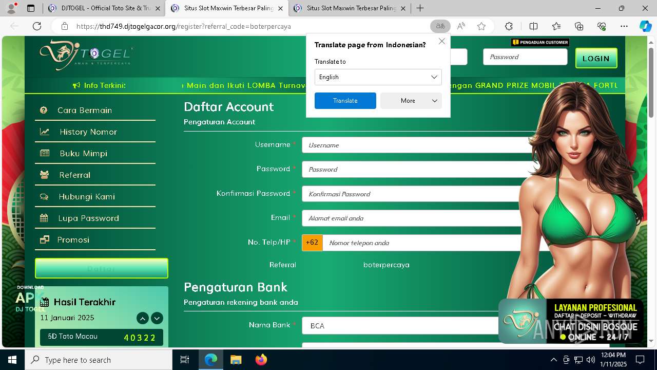The width and height of the screenshot is (657, 370).
Task: Open File Explorer from the taskbar
Action: coord(236,360)
